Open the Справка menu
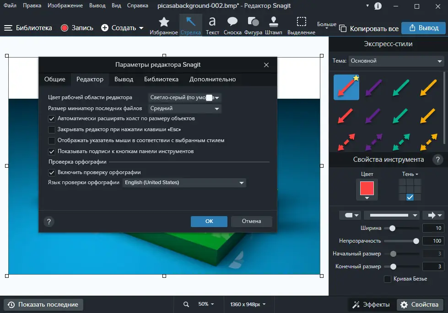The image size is (448, 313). coord(137,5)
